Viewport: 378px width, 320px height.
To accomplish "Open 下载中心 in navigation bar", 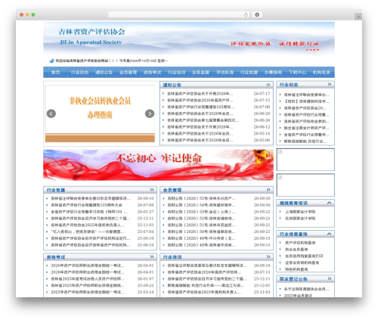I will pyautogui.click(x=297, y=73).
